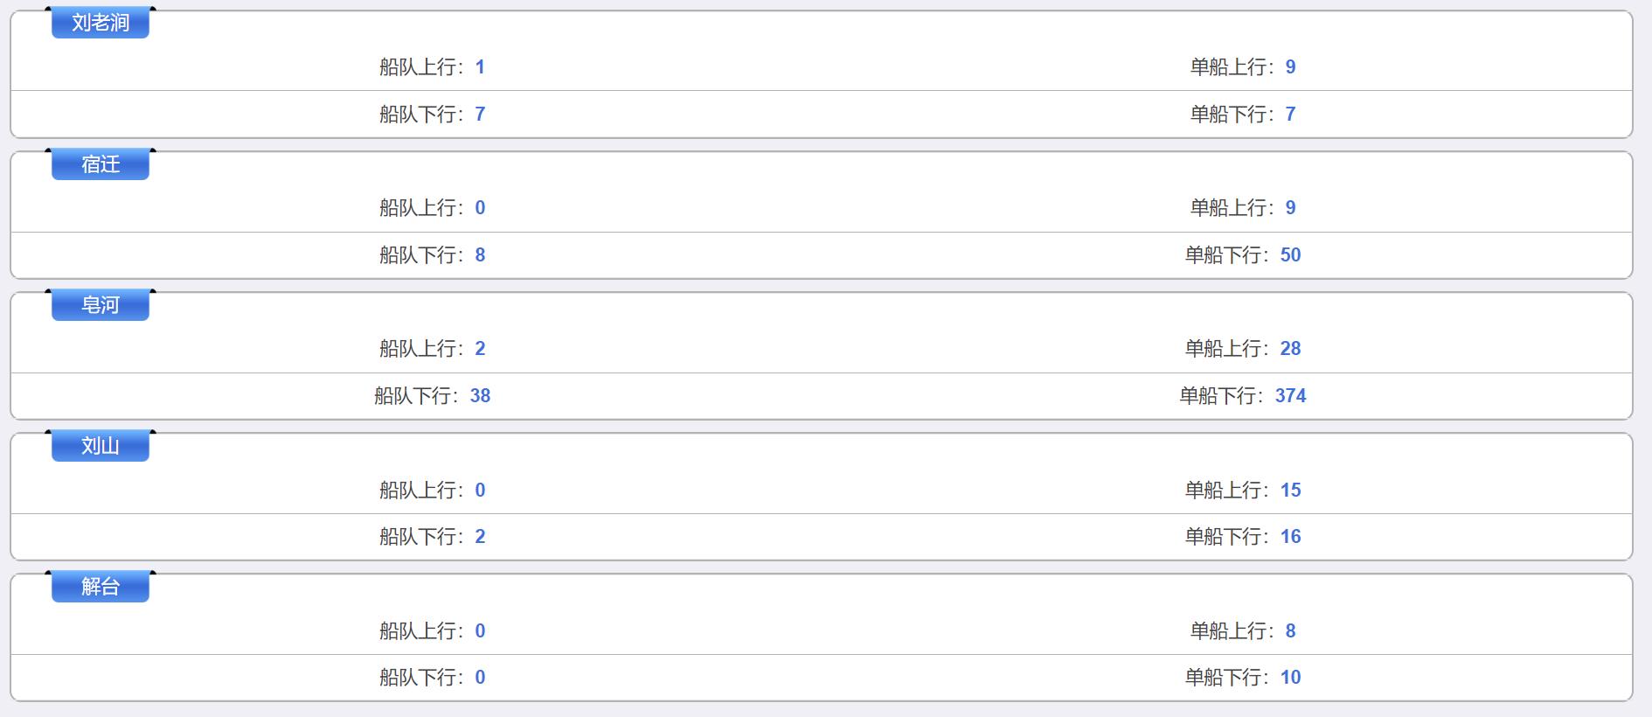Image resolution: width=1652 pixels, height=717 pixels.
Task: Click the 刘山 blue label
Action: (x=101, y=446)
